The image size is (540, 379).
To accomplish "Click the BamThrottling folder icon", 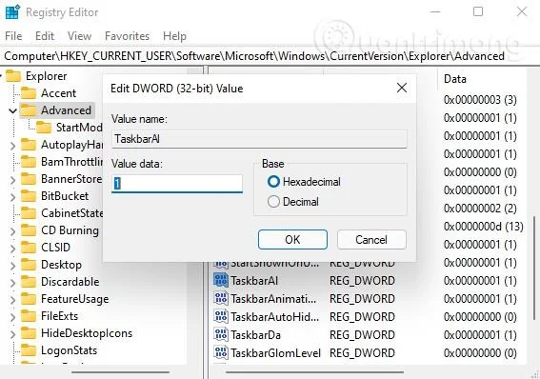I will pos(29,162).
